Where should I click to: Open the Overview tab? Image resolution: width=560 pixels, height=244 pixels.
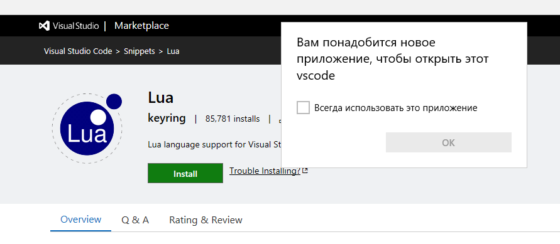click(x=80, y=220)
